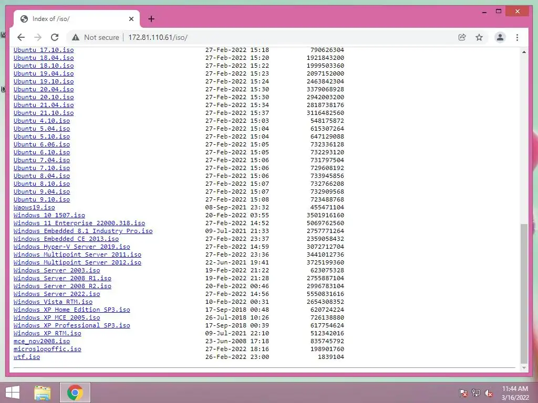Click Chrome icon in taskbar
The width and height of the screenshot is (538, 403).
tap(75, 393)
